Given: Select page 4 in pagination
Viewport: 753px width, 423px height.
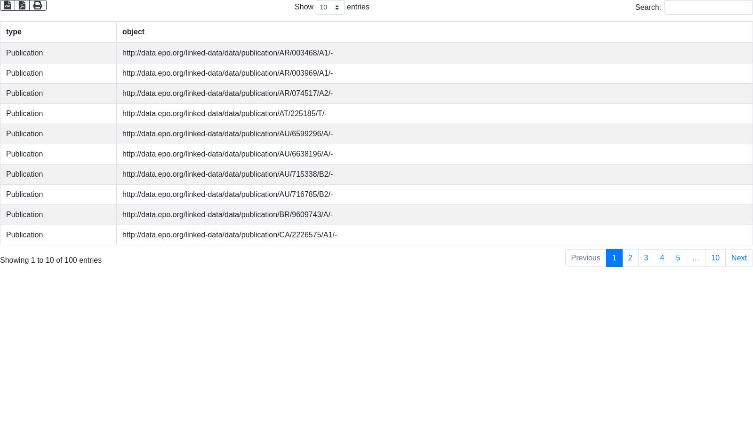Looking at the screenshot, I should tap(662, 258).
